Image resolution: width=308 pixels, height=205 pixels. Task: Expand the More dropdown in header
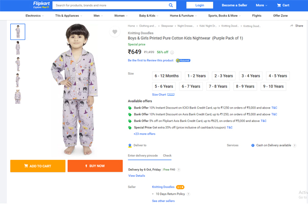coord(261,5)
